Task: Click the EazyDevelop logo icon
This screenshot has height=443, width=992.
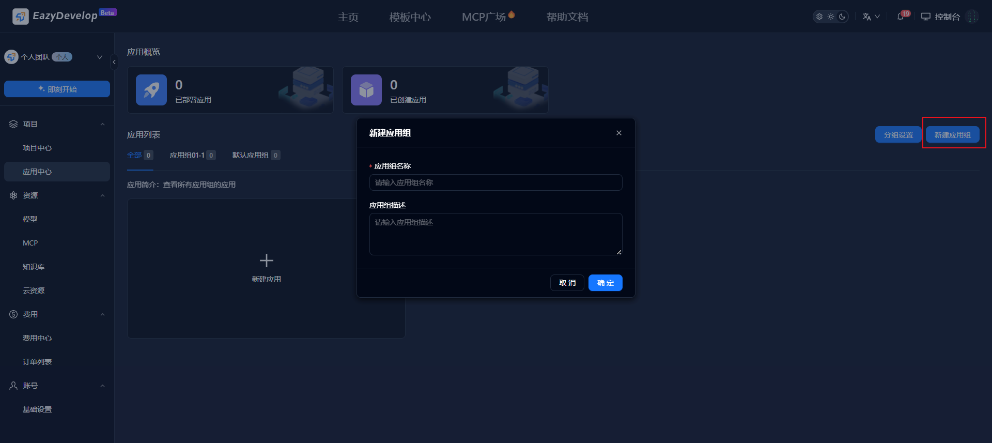Action: coord(21,17)
